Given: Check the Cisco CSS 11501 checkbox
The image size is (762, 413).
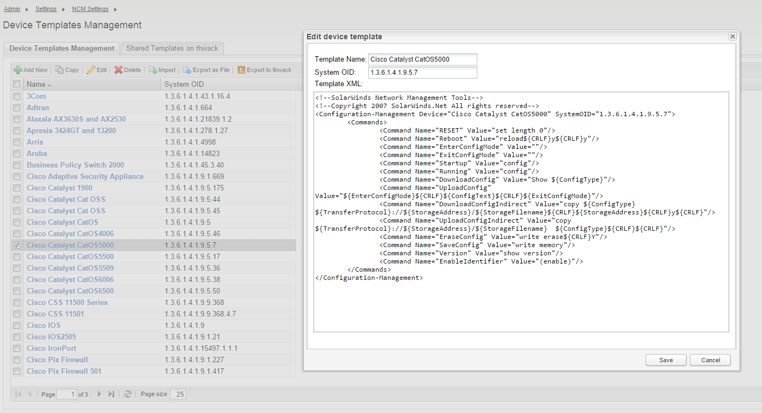Looking at the screenshot, I should pyautogui.click(x=17, y=314).
